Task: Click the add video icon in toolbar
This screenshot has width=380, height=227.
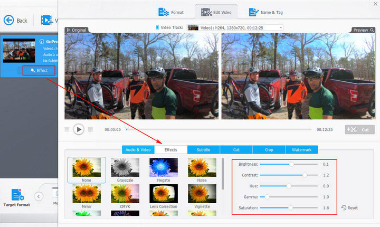Action: tap(46, 20)
